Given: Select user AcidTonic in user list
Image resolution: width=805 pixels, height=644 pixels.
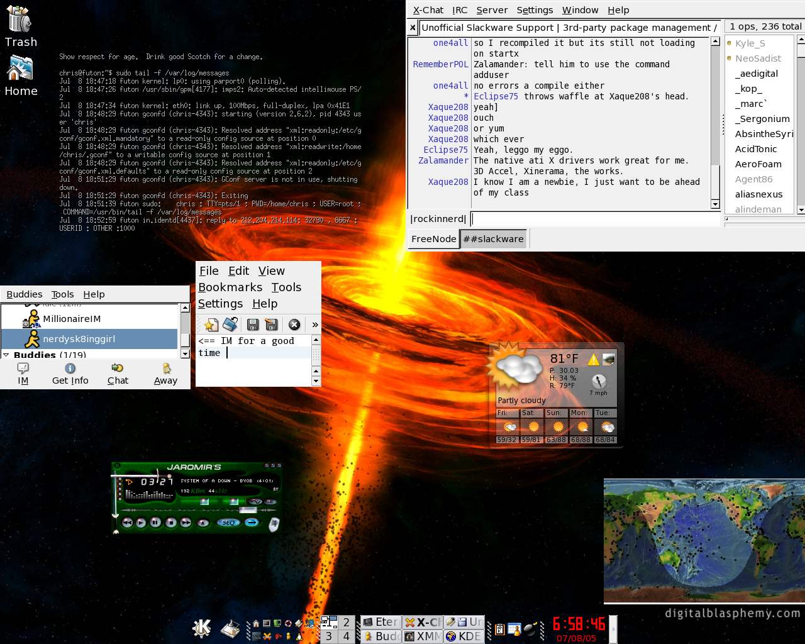Looking at the screenshot, I should [x=756, y=149].
